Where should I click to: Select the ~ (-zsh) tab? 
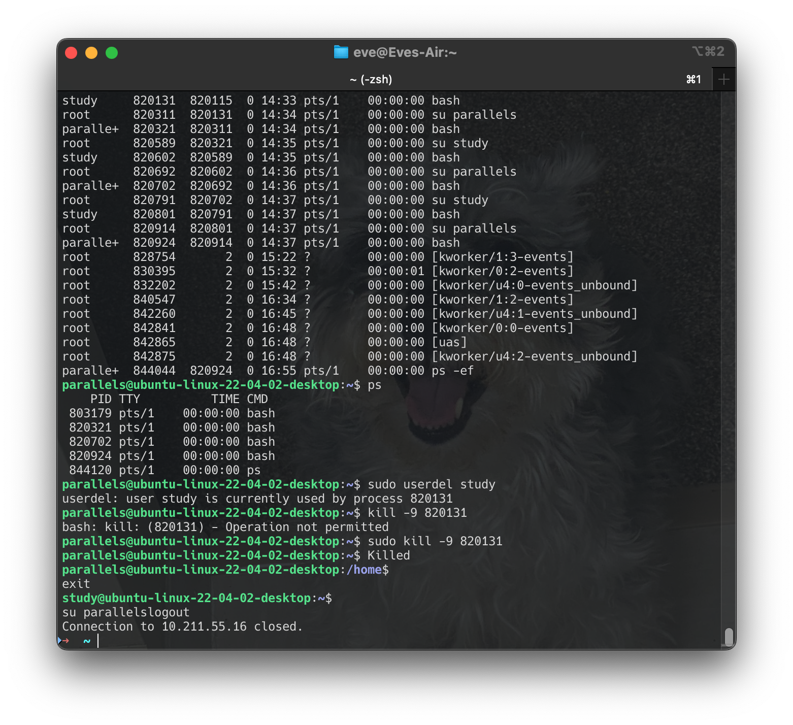371,79
